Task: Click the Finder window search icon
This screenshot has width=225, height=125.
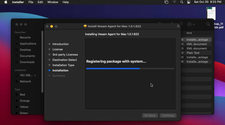Action: (x=208, y=24)
